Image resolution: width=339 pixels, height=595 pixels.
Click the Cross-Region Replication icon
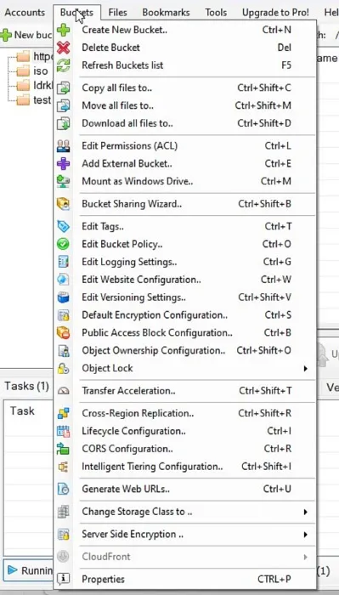coord(64,413)
